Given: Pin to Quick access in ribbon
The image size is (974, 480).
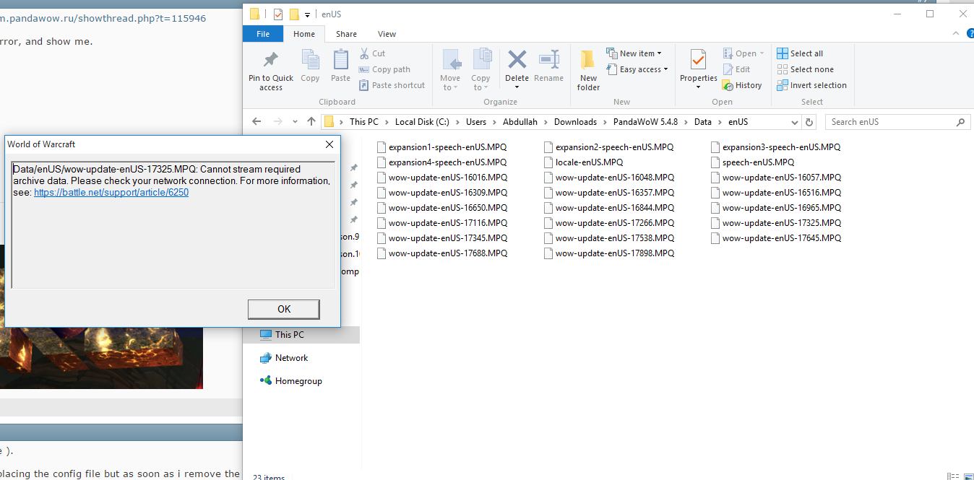Looking at the screenshot, I should pos(271,71).
